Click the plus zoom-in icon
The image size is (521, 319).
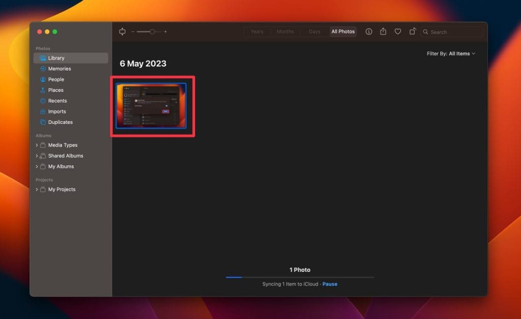[x=165, y=32]
